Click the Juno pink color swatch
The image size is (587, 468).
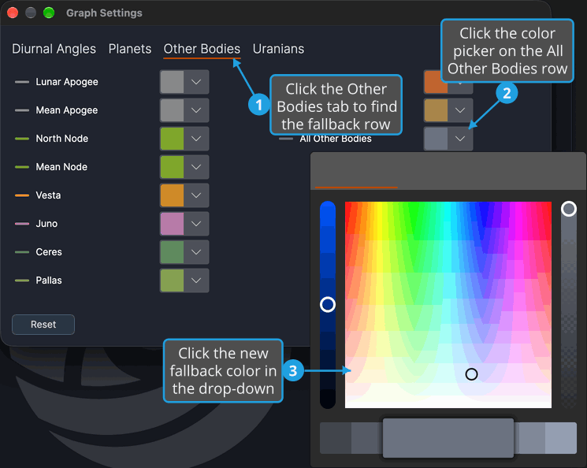pos(173,224)
